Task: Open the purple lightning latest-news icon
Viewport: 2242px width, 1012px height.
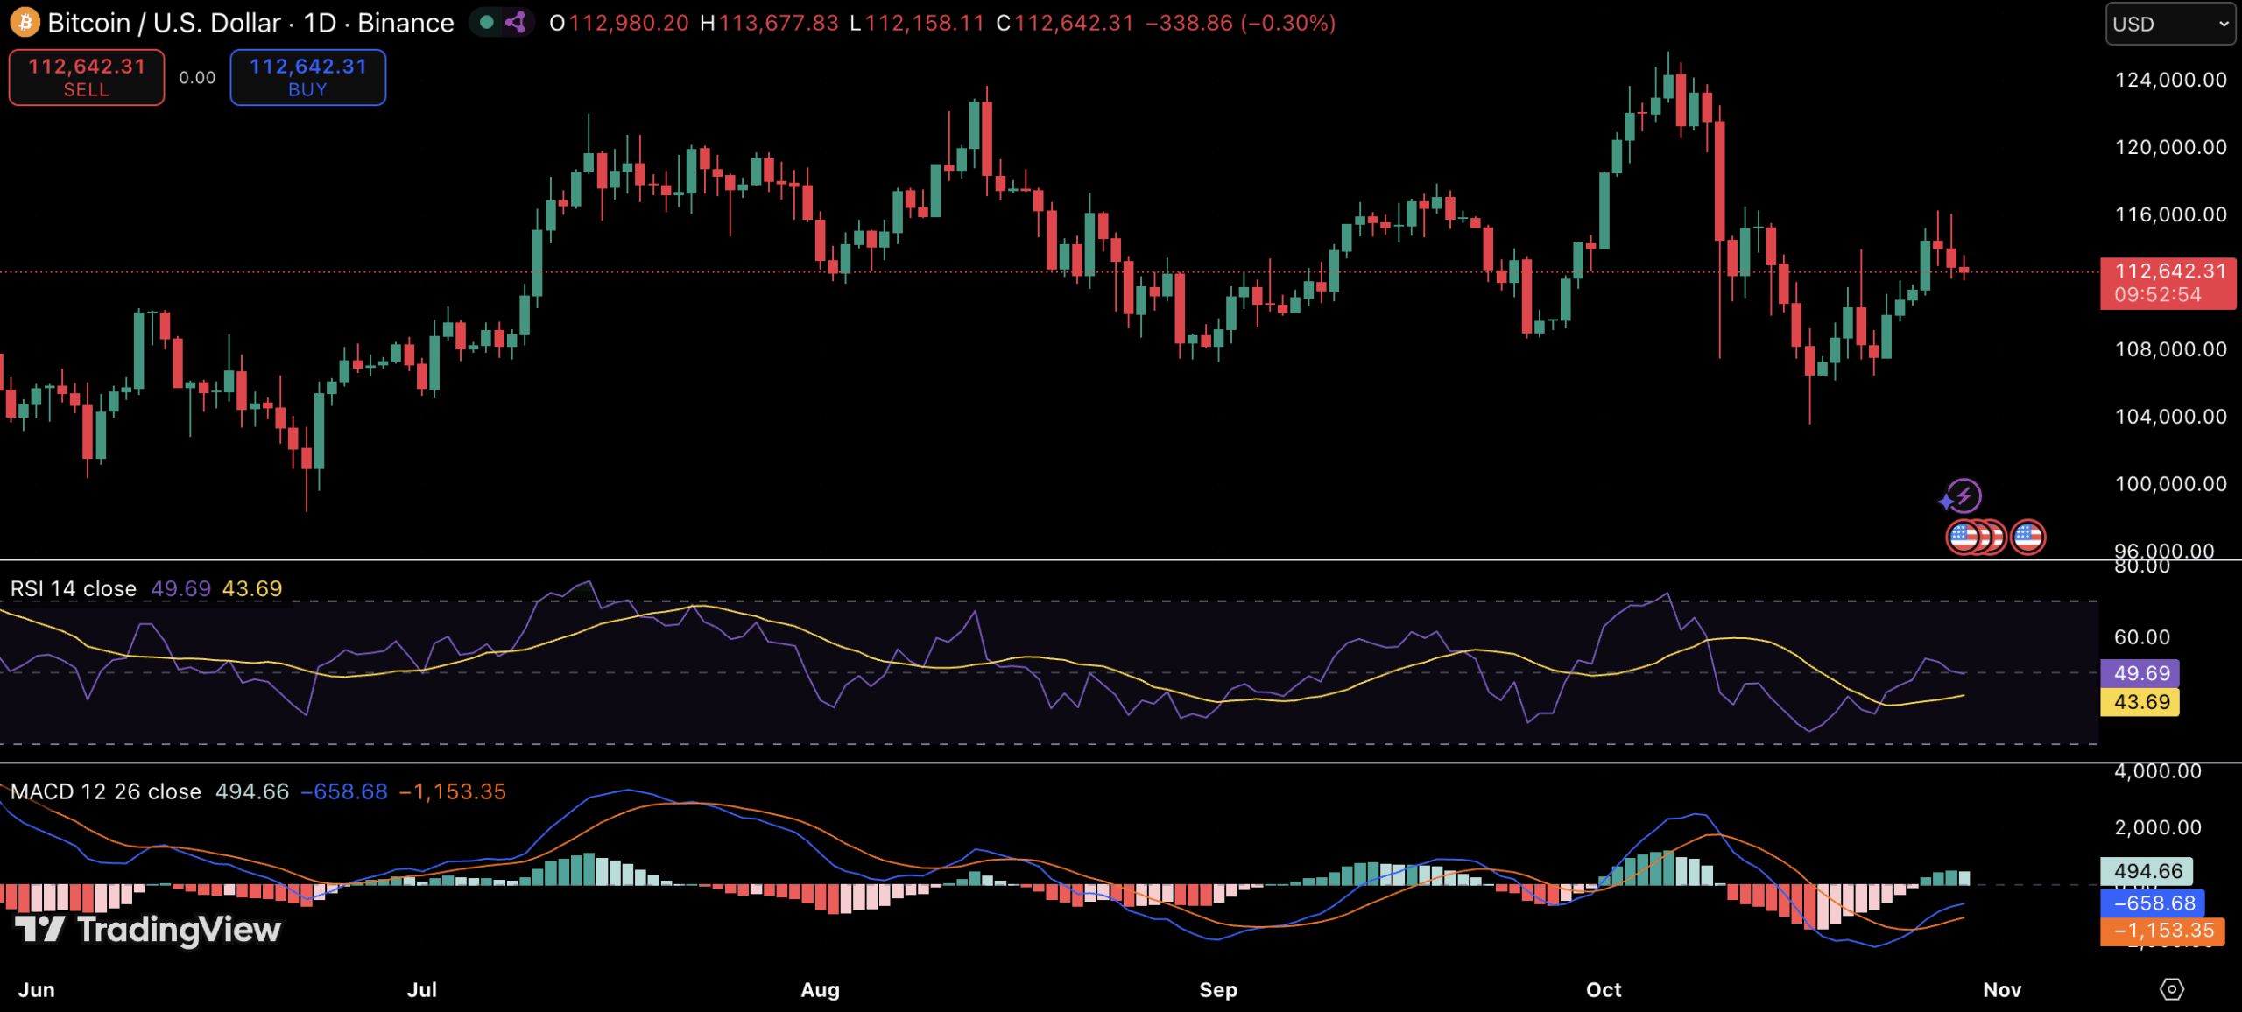Action: pyautogui.click(x=1964, y=496)
